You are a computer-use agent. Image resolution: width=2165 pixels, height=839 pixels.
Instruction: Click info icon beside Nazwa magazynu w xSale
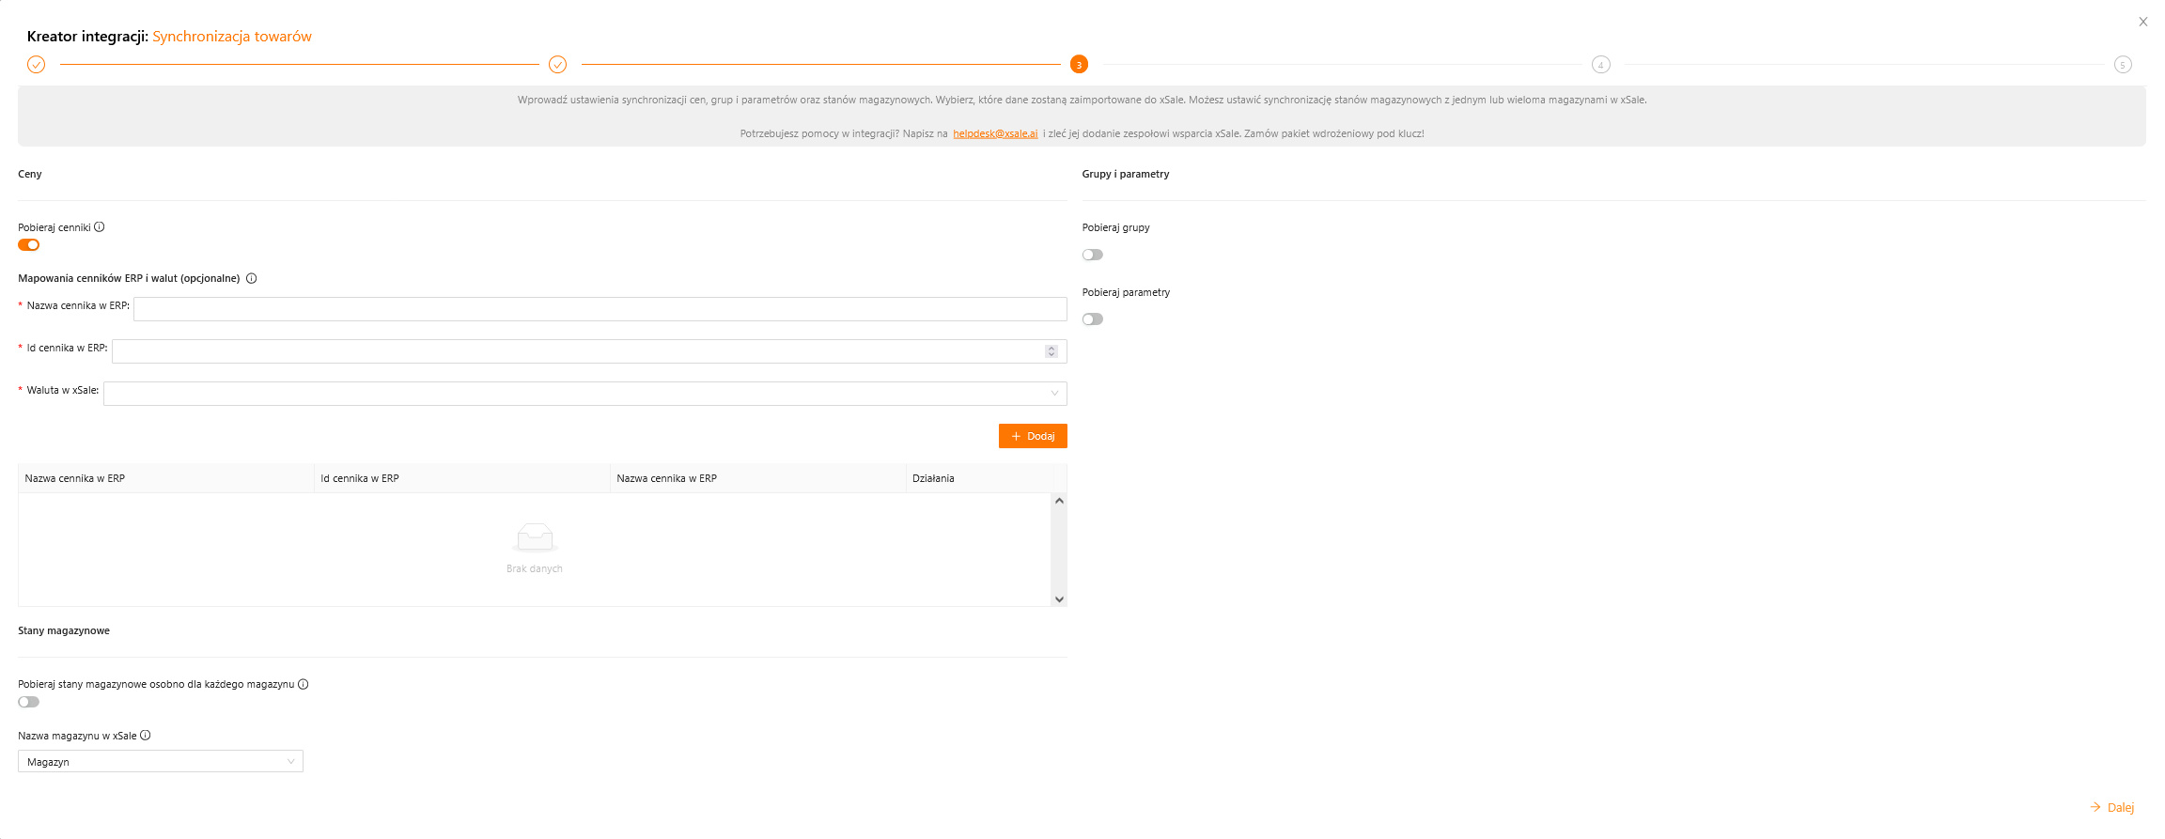coord(146,736)
